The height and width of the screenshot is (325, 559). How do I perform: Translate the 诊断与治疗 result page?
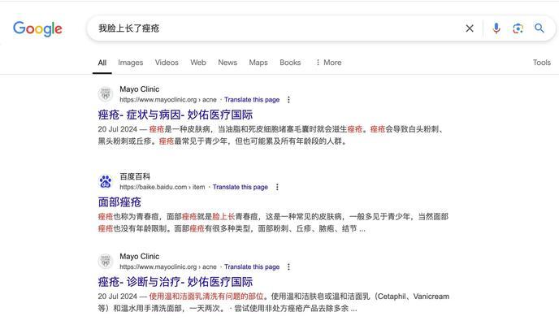click(252, 267)
